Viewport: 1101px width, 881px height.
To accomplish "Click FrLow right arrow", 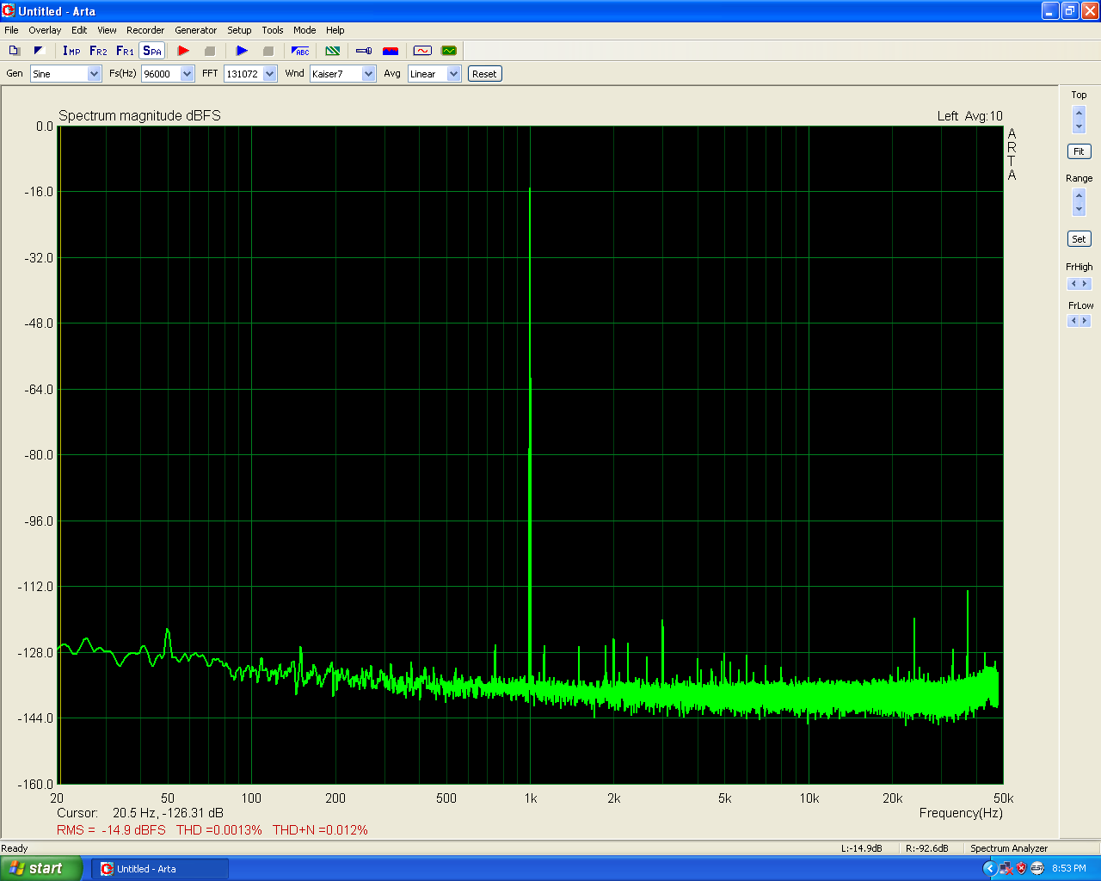I will coord(1085,321).
